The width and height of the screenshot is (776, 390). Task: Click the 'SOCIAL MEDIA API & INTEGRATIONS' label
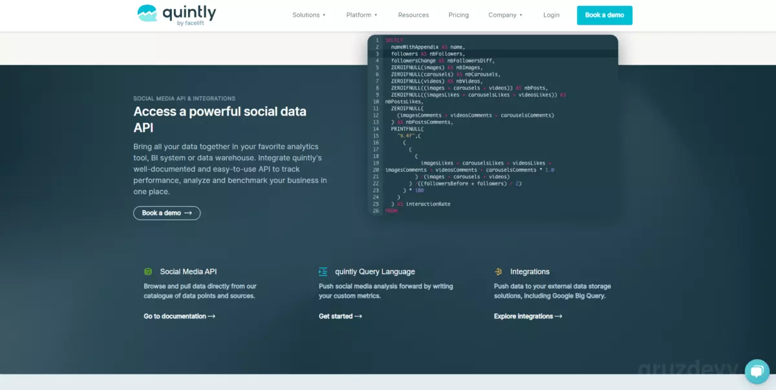click(x=184, y=99)
